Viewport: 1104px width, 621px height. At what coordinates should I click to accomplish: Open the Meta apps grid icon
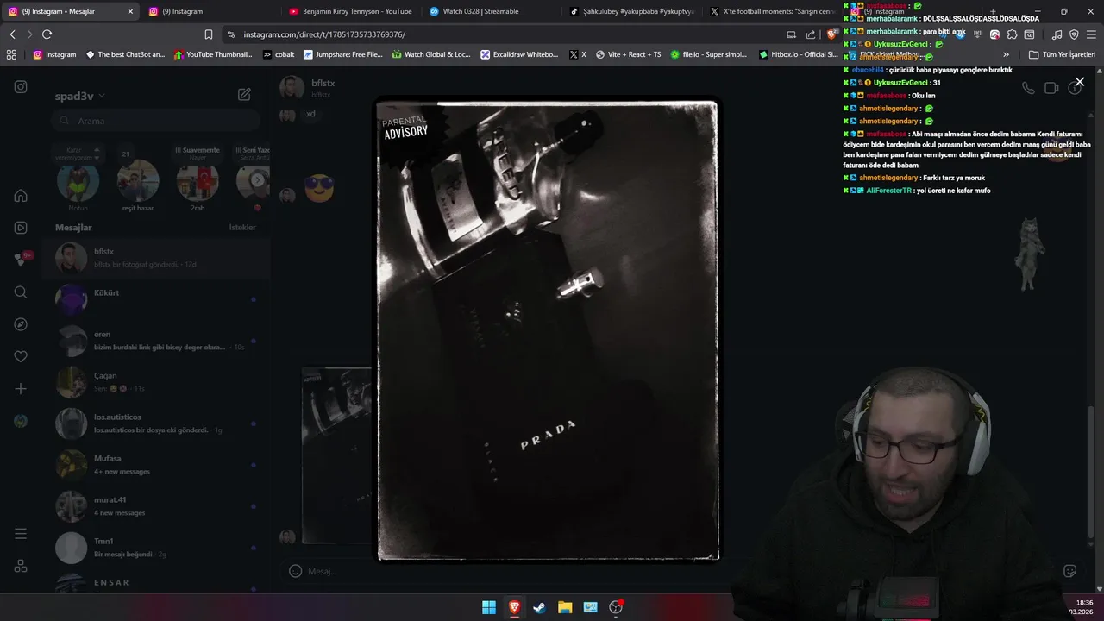pos(21,567)
